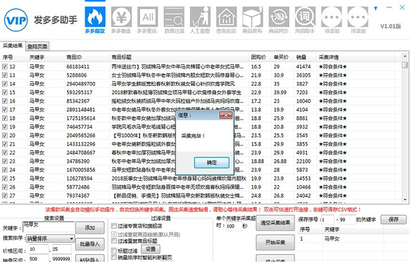Open the 商品同步 sync icon
Viewport: 410px width, 272px height.
pos(279,20)
